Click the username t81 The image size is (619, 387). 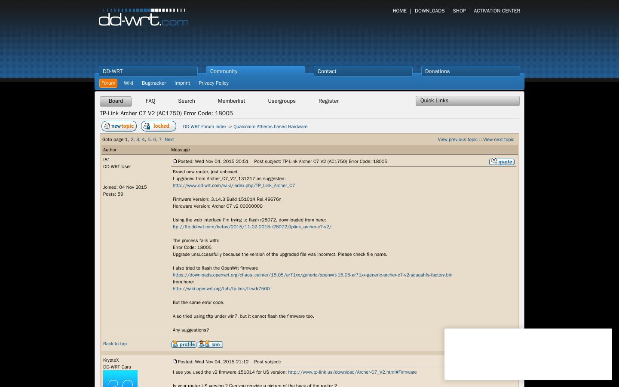point(107,160)
